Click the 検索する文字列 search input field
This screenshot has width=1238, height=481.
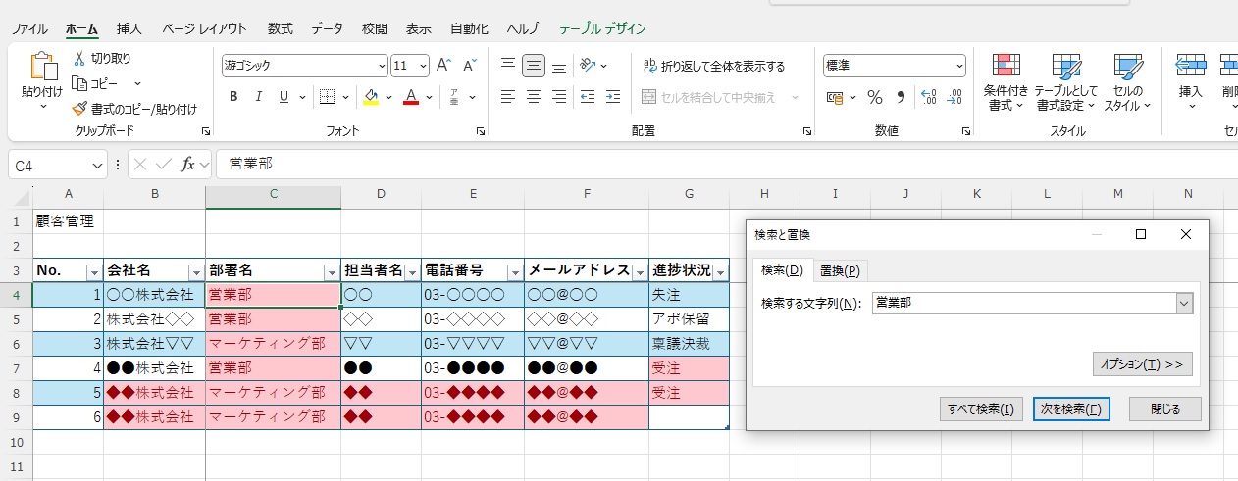1023,304
